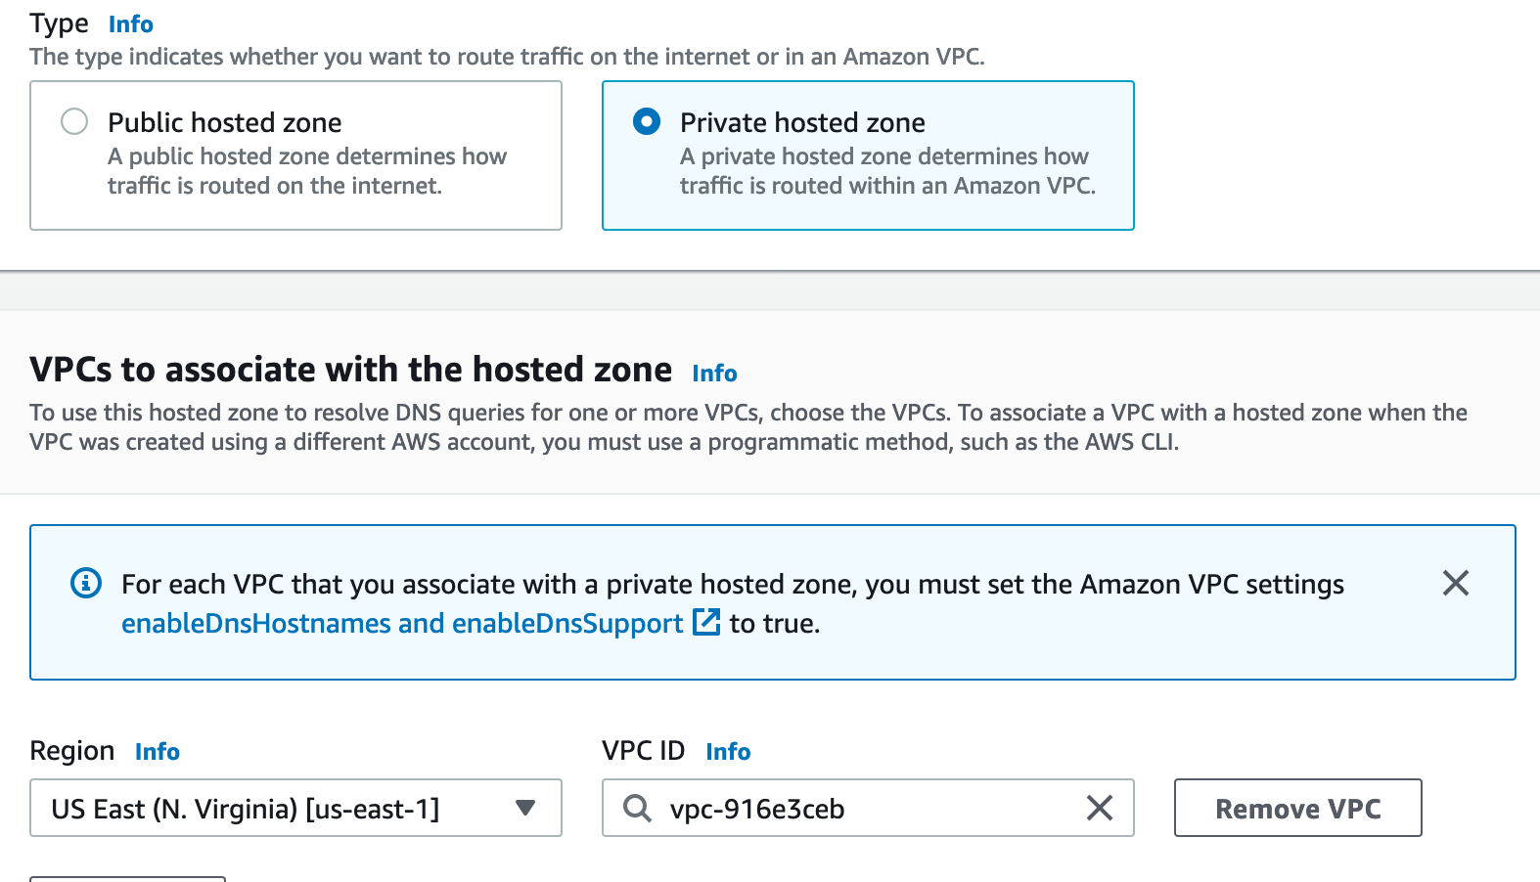Open Info link next to VPC ID label
Image resolution: width=1540 pixels, height=882 pixels.
coord(728,752)
